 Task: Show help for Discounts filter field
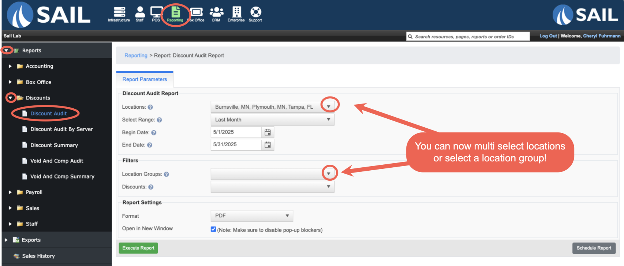(151, 187)
